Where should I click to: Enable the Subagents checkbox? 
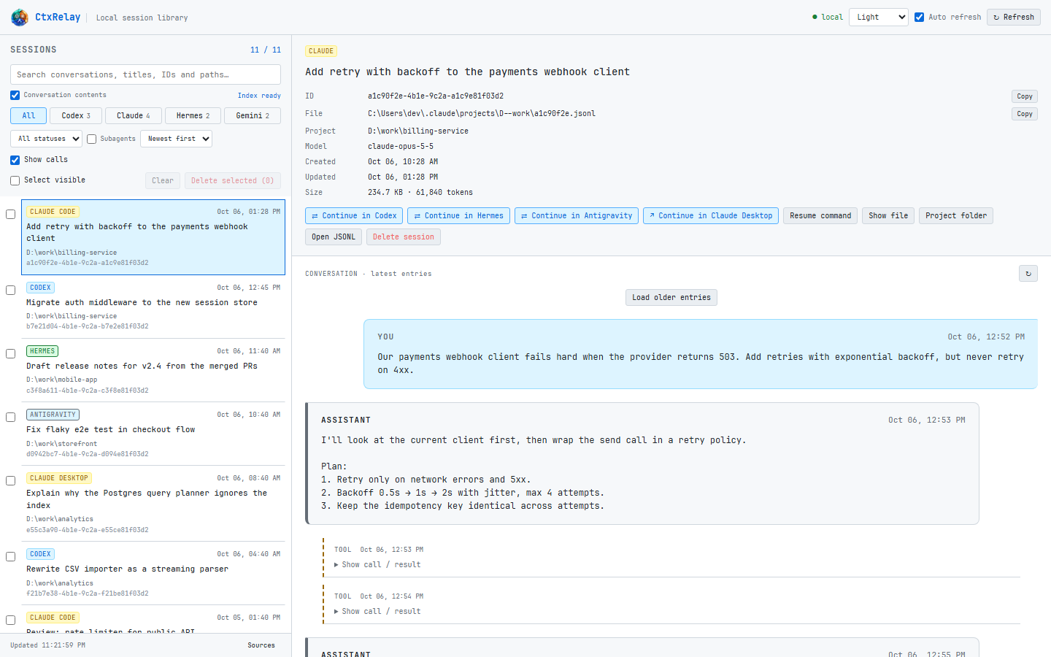pyautogui.click(x=91, y=139)
